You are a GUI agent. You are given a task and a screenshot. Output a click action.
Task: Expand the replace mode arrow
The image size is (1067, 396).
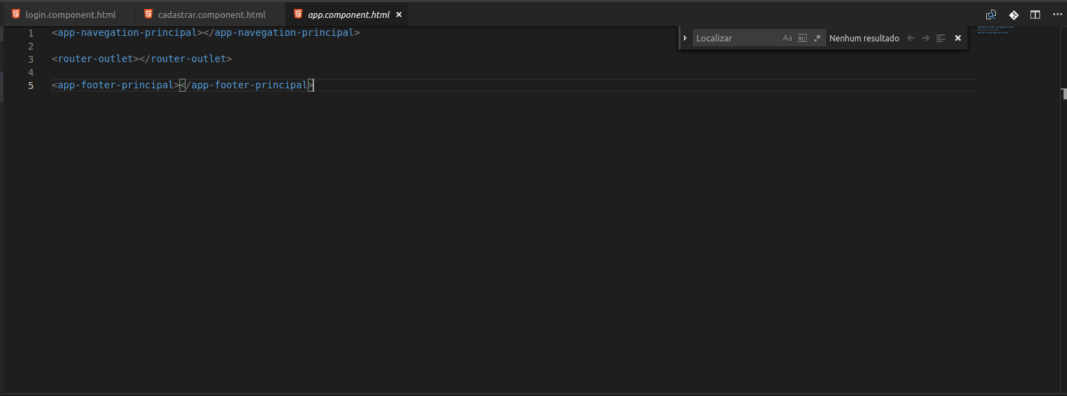click(685, 38)
